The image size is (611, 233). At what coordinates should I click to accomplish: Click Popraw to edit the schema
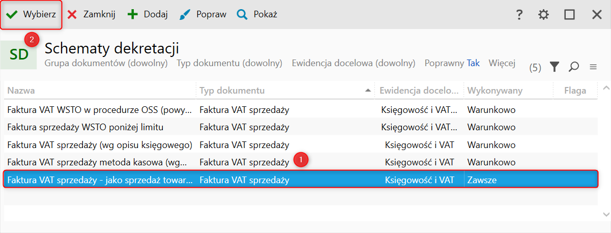[x=203, y=15]
